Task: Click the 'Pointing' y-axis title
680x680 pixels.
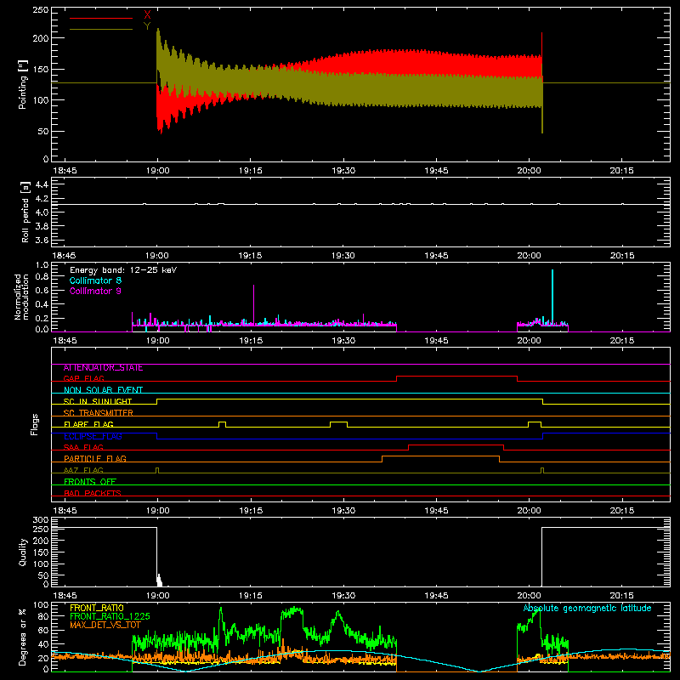Action: click(x=23, y=85)
